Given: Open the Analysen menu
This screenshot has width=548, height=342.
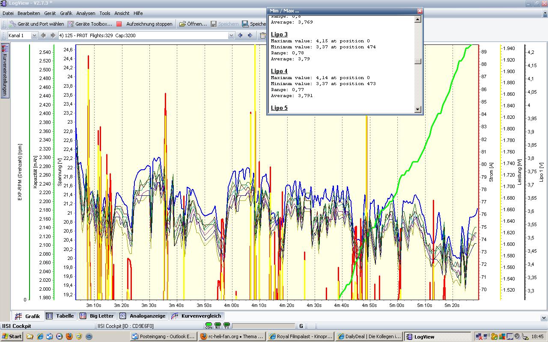Looking at the screenshot, I should pyautogui.click(x=86, y=13).
